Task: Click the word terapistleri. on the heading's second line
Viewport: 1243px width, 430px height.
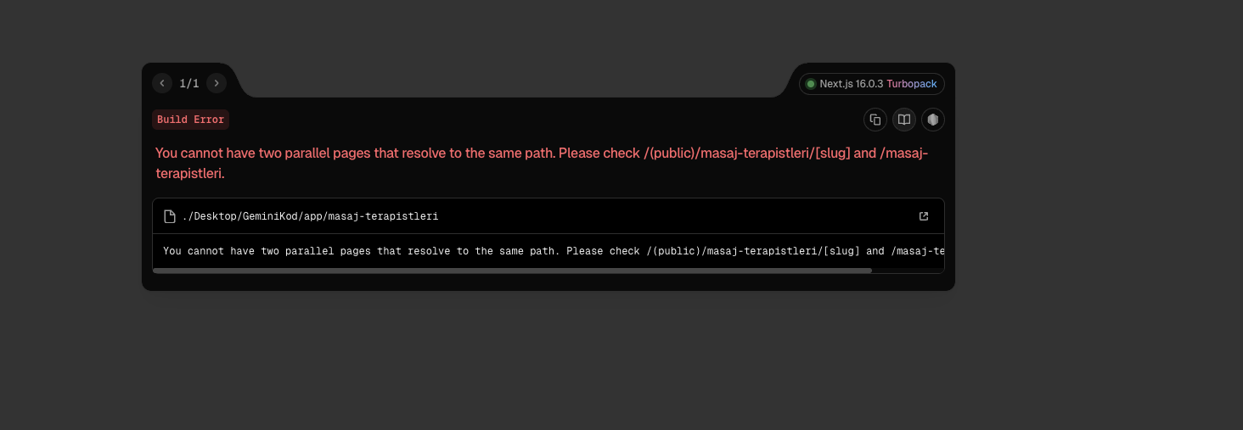Action: pyautogui.click(x=190, y=174)
